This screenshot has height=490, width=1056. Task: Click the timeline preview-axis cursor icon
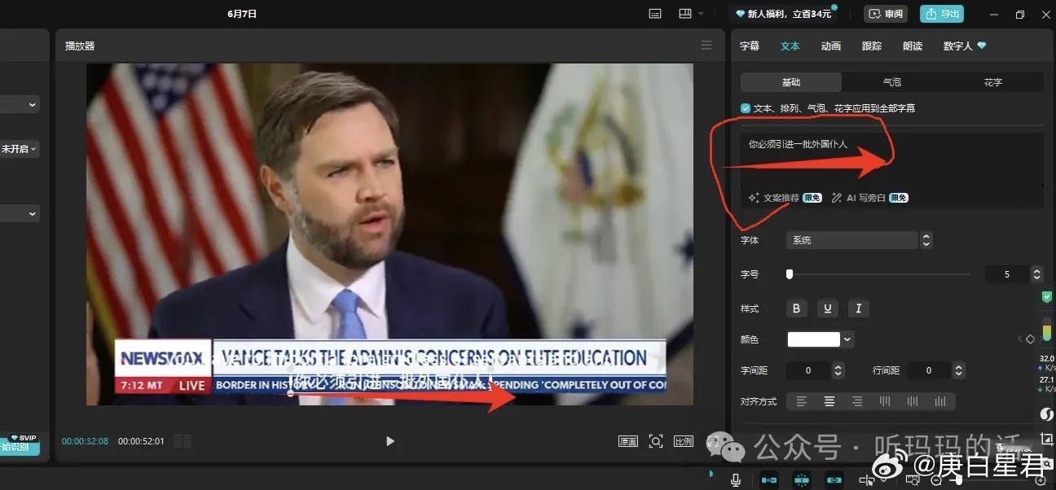(x=867, y=480)
